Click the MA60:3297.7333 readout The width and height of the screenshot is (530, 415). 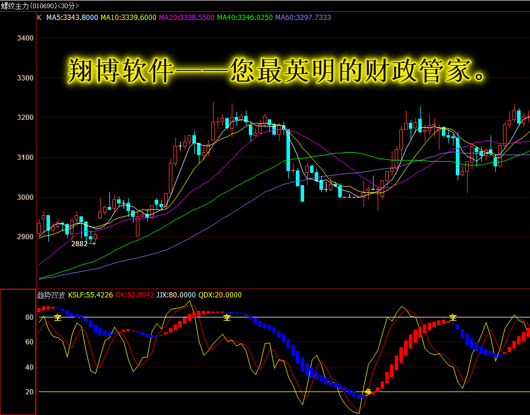click(303, 18)
